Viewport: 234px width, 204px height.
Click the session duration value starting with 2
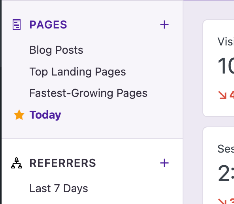pyautogui.click(x=226, y=173)
